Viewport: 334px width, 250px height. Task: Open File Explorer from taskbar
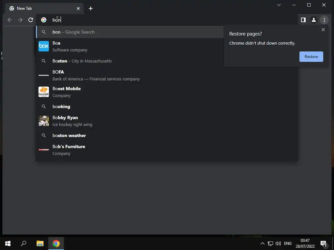[40, 243]
